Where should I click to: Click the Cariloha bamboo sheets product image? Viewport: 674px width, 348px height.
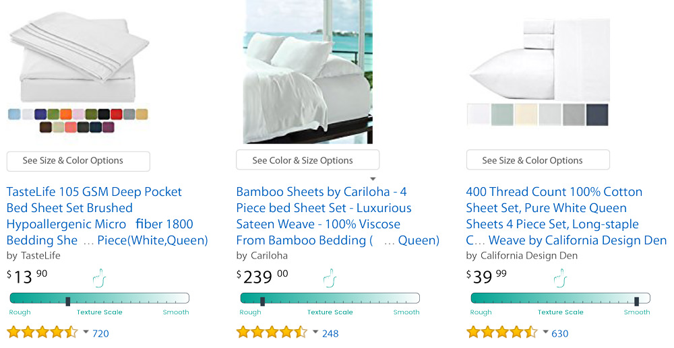click(x=307, y=71)
